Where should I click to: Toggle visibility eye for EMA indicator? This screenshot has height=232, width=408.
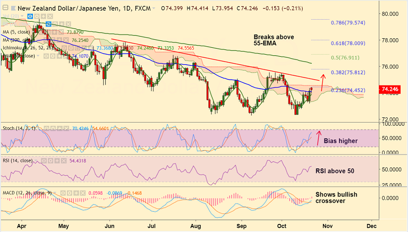click(x=46, y=56)
